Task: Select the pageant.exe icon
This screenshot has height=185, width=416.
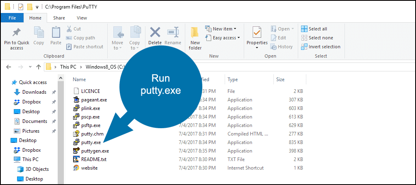Action: [x=76, y=100]
